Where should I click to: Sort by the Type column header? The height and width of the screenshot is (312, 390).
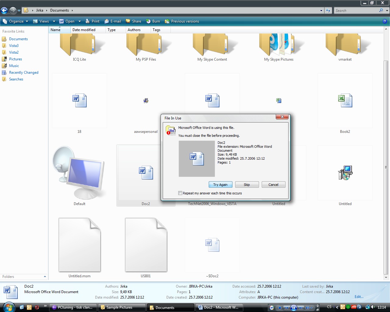coord(115,30)
